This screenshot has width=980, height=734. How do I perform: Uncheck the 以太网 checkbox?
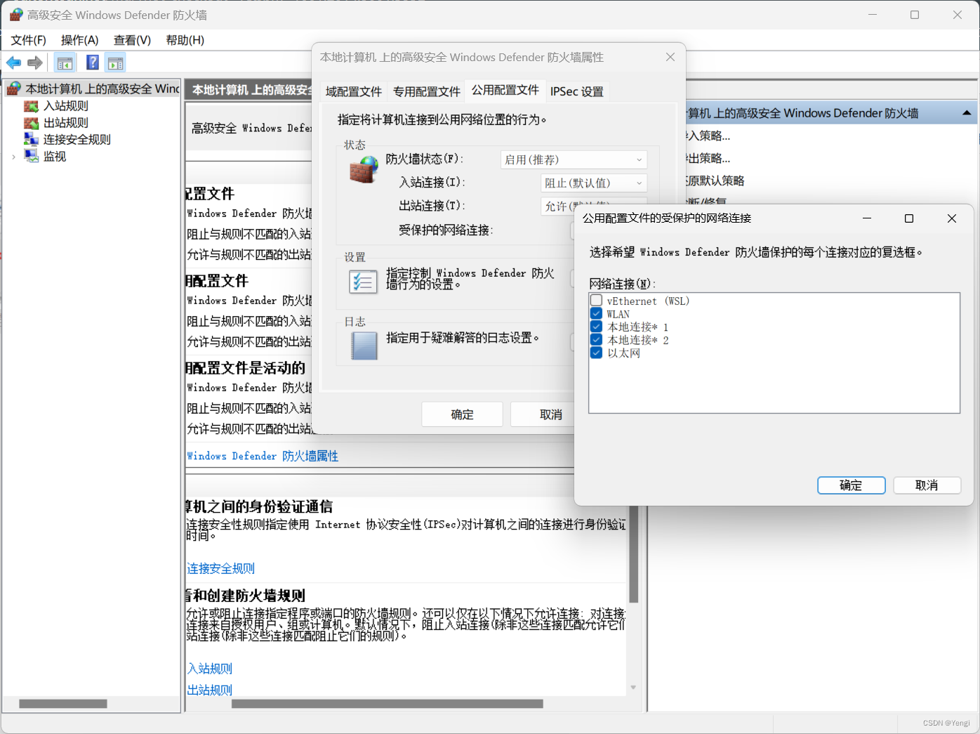(597, 353)
